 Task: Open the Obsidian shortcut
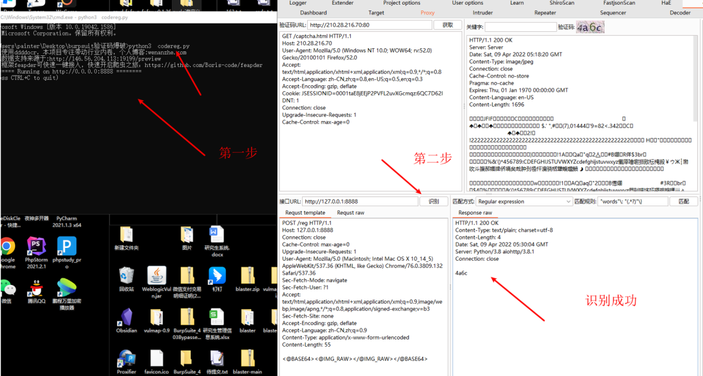[126, 317]
